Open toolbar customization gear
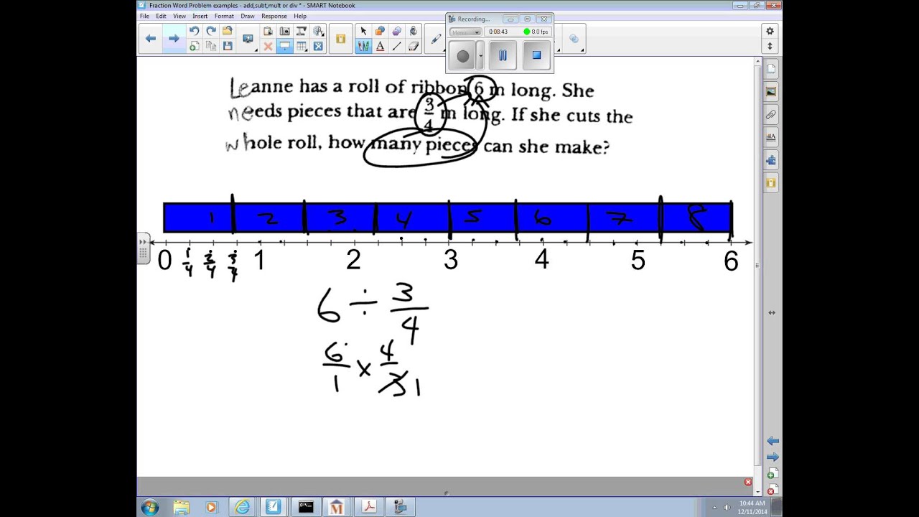 click(770, 31)
